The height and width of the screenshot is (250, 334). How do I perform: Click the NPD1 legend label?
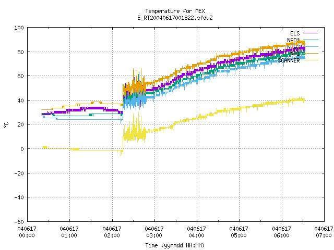[293, 40]
